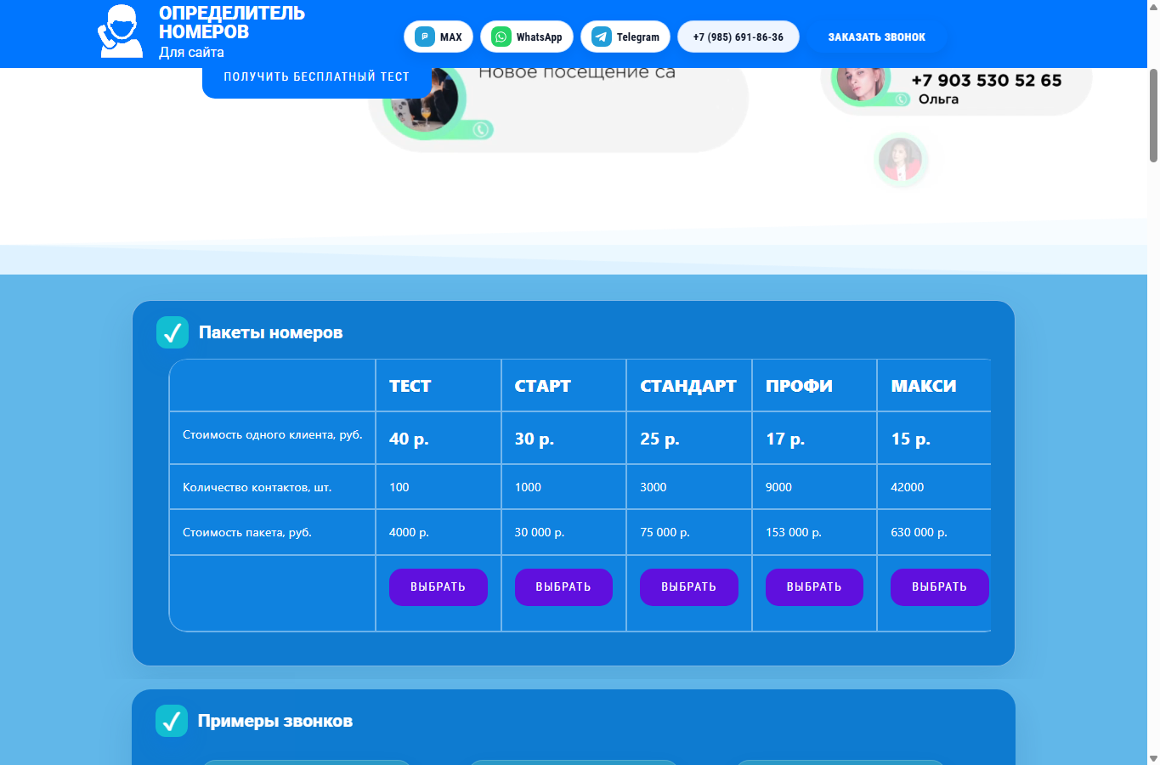Click the Заказать звонок button
Screen dimensions: 1160x765
tap(877, 37)
